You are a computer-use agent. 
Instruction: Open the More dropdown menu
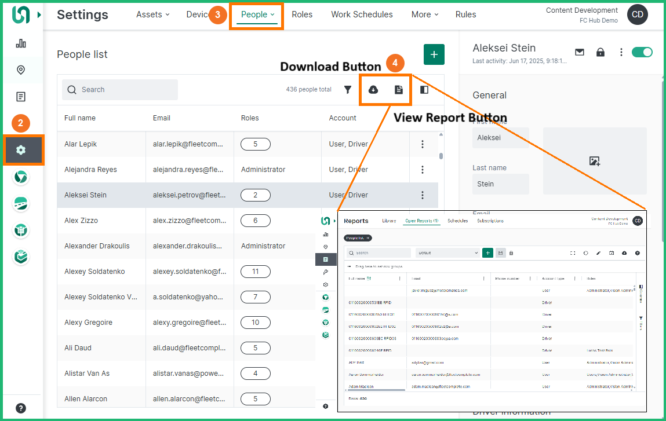(x=425, y=14)
